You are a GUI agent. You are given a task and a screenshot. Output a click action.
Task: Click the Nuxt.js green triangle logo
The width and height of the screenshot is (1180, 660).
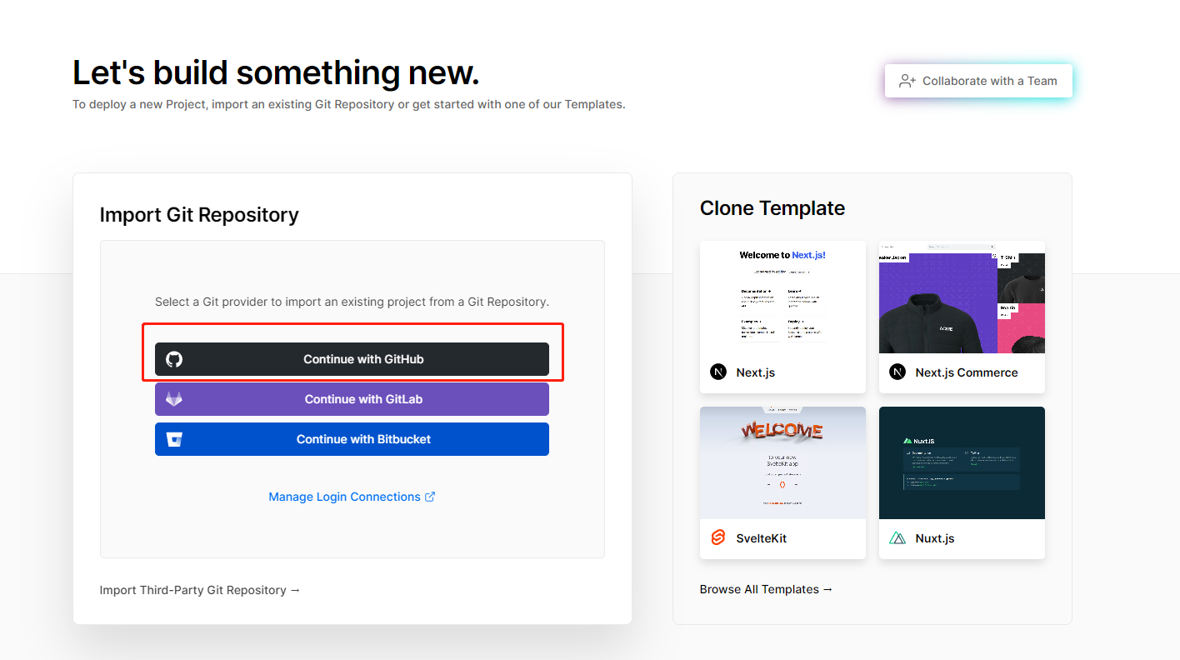pyautogui.click(x=897, y=538)
